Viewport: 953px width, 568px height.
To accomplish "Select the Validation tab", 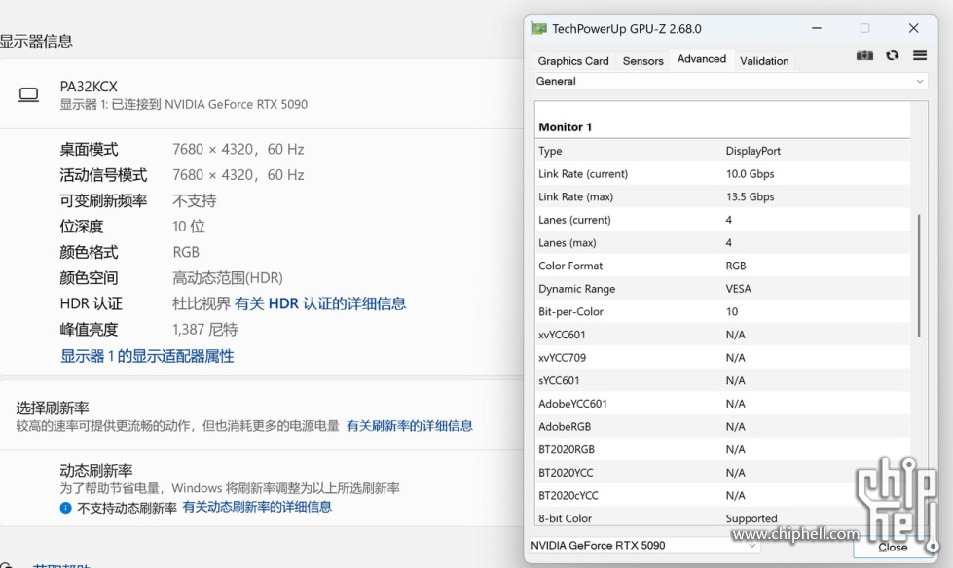I will (x=764, y=60).
